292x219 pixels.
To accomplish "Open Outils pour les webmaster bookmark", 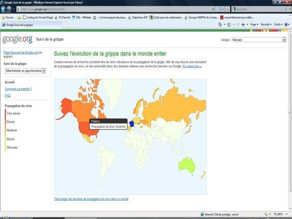I will click(166, 18).
